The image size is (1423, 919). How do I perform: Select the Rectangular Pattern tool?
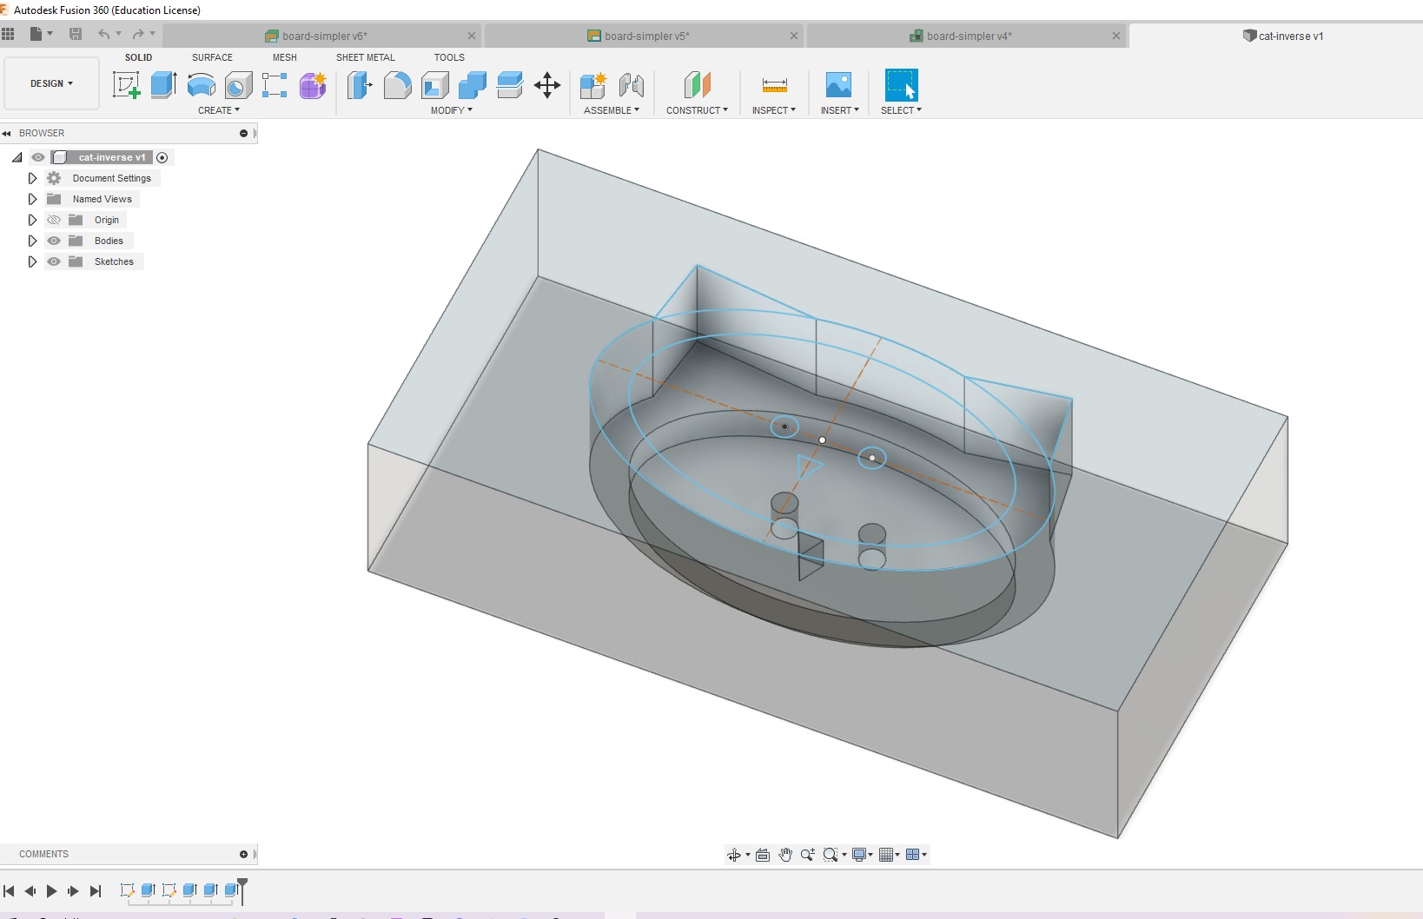click(275, 85)
